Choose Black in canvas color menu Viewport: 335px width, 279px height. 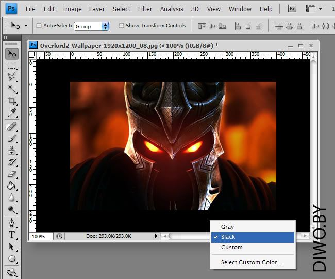(x=253, y=237)
